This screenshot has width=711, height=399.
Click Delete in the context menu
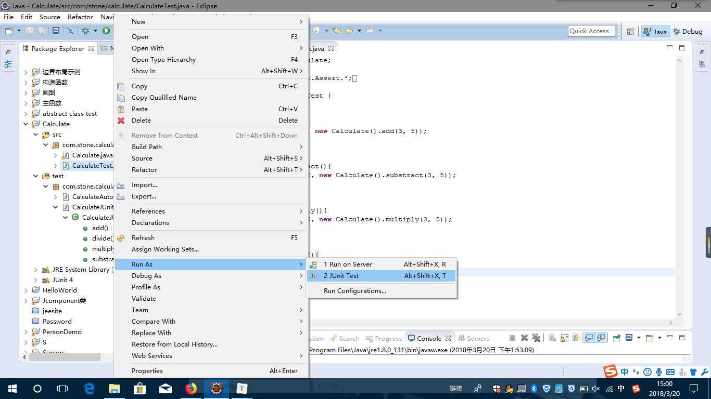click(x=211, y=121)
